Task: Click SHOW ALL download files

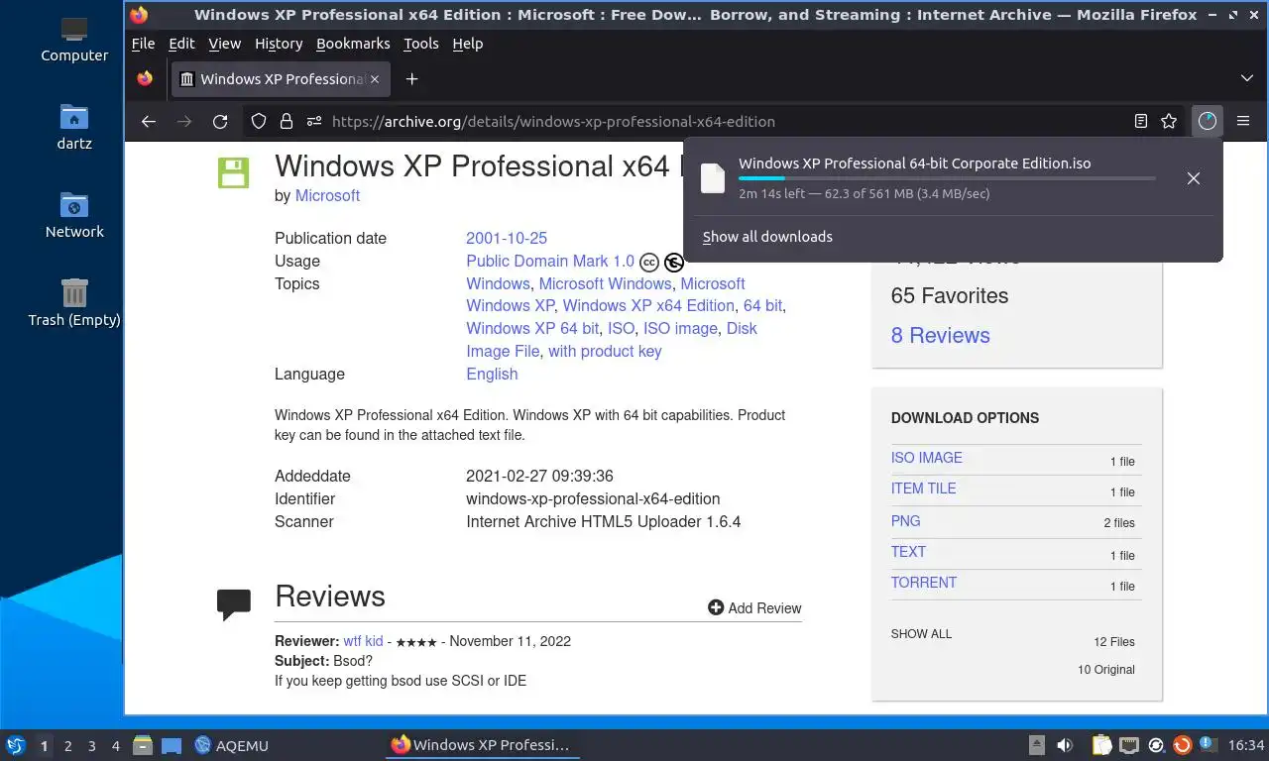Action: click(x=921, y=633)
